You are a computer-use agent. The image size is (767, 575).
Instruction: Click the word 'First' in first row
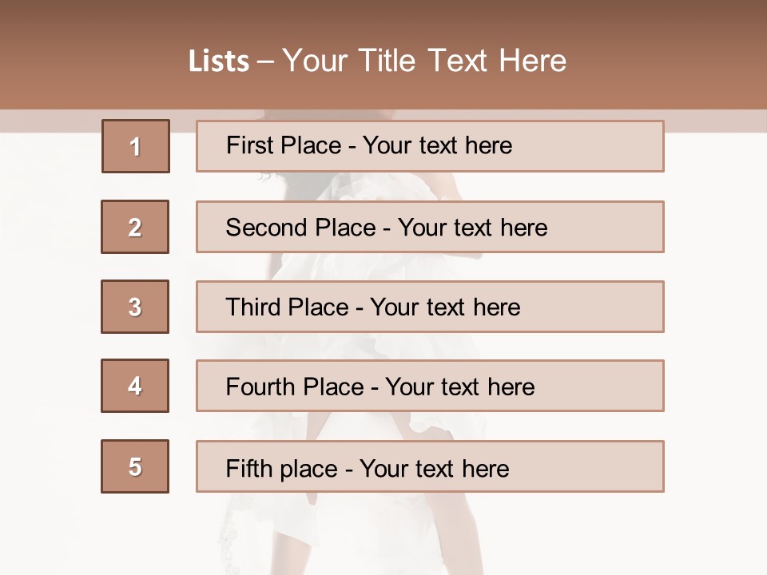coord(249,145)
